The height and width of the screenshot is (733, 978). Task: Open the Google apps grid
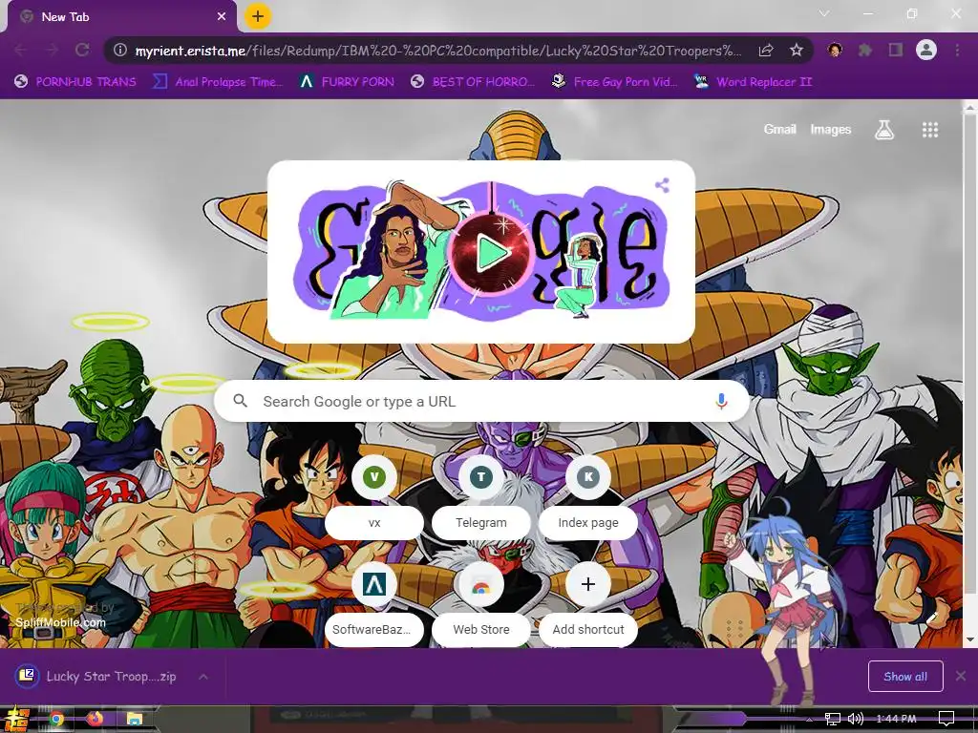(930, 130)
